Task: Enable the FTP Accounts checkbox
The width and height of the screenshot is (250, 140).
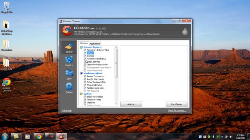Action: pyautogui.click(x=85, y=91)
